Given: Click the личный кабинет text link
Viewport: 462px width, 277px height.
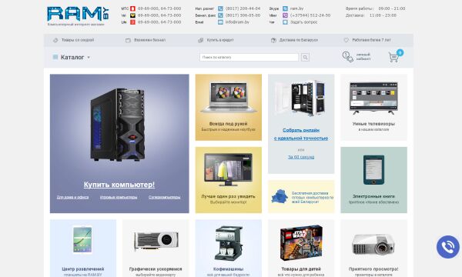Looking at the screenshot, I should click(x=363, y=57).
